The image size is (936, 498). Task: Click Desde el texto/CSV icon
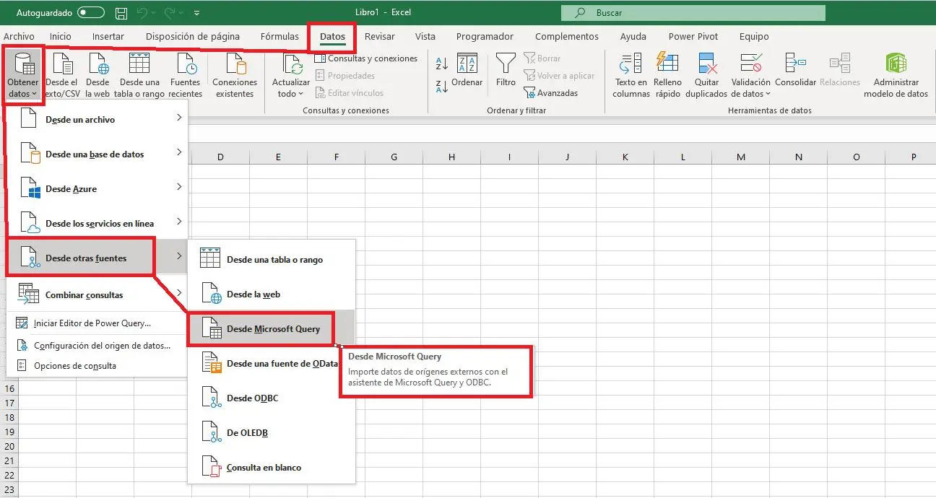click(61, 65)
